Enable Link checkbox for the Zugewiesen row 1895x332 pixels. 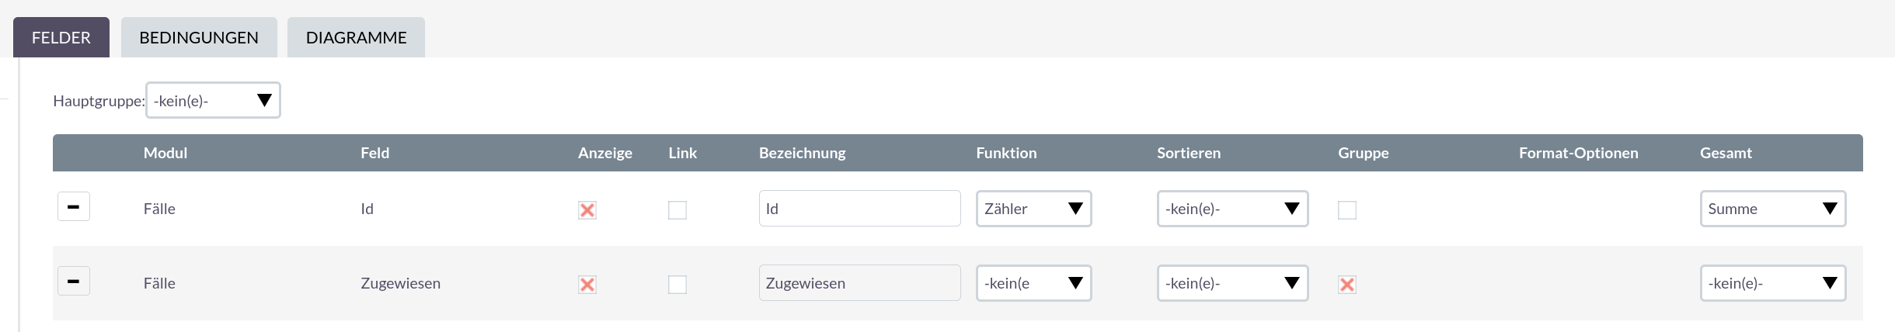tap(678, 285)
